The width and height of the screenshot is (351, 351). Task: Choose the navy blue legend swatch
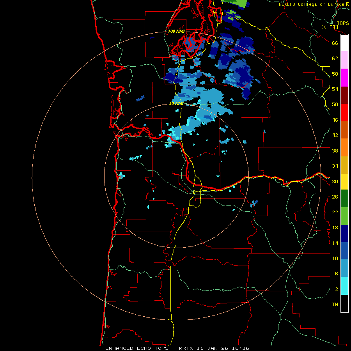(x=344, y=234)
